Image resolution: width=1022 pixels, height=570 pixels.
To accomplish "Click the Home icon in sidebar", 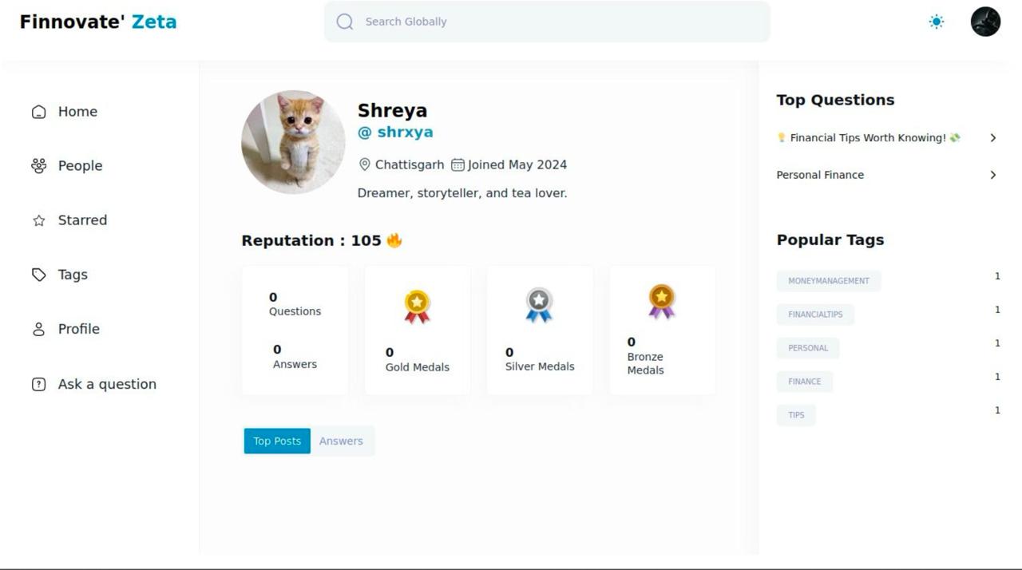I will click(x=38, y=112).
